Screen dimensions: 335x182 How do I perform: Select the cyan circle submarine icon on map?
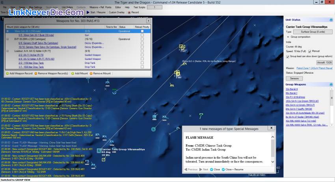click(x=153, y=129)
